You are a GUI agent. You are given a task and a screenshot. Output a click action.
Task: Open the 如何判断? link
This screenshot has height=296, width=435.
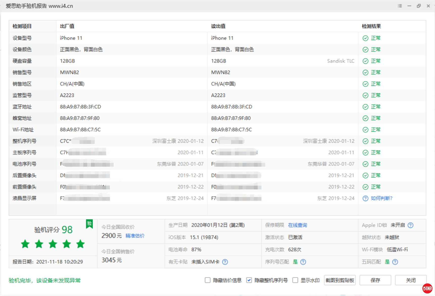click(x=381, y=199)
